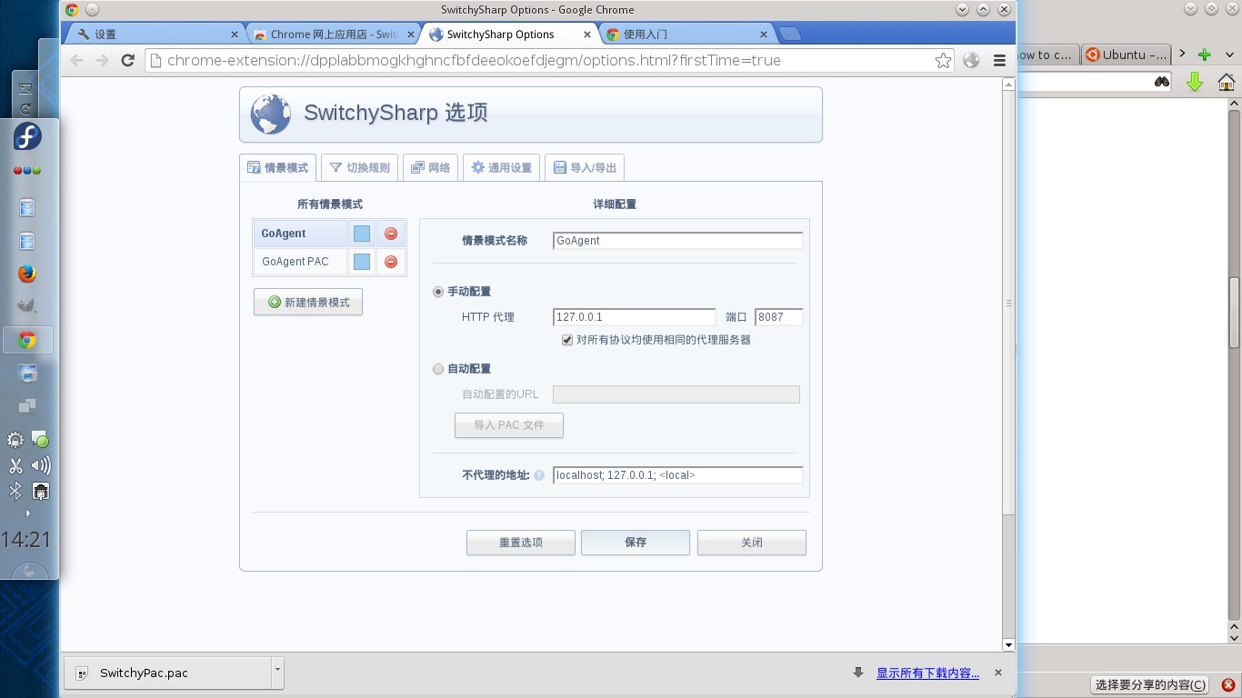Open the Chrome hamburger menu
1242x698 pixels.
tap(999, 61)
